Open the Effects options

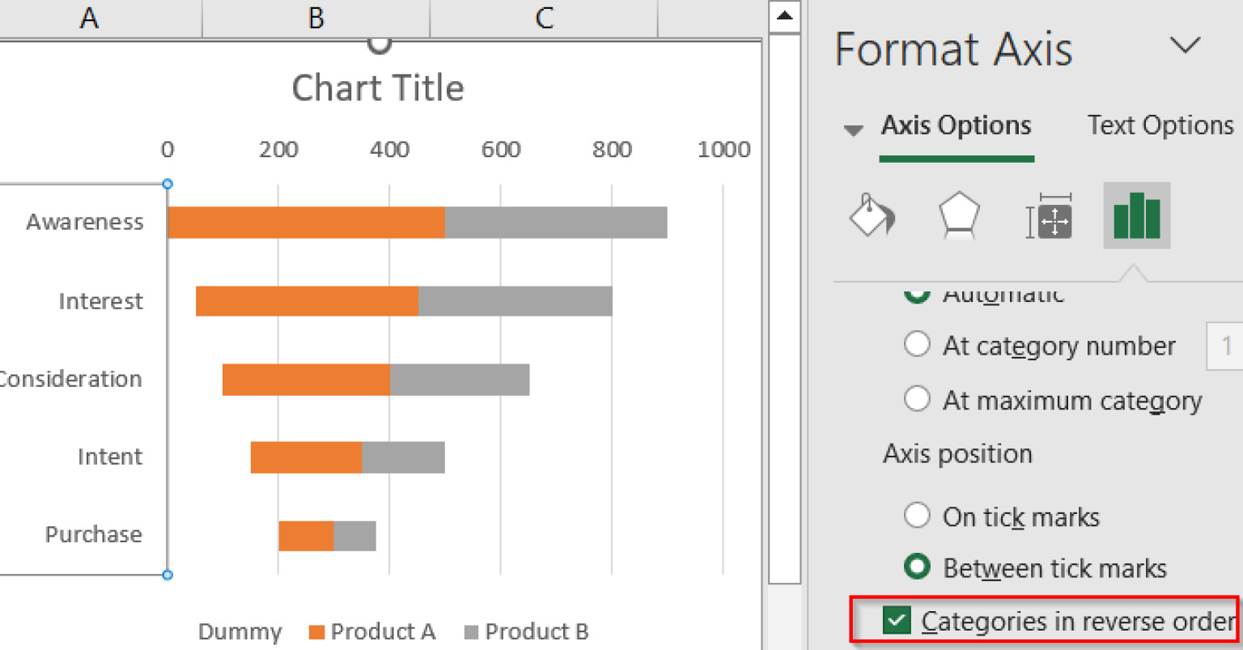(959, 216)
